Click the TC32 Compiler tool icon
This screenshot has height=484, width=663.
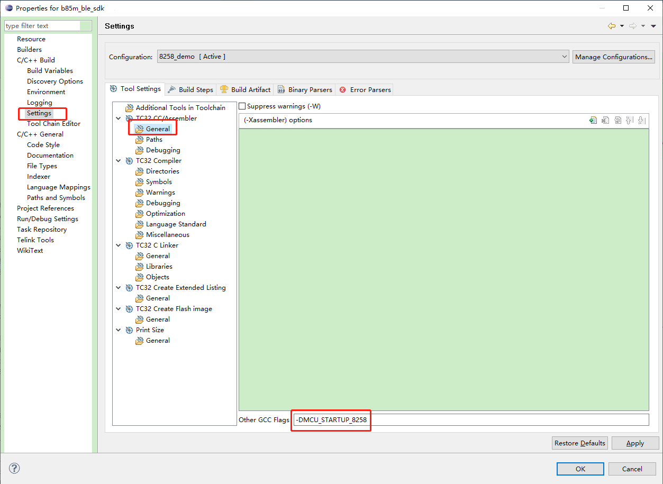(130, 160)
